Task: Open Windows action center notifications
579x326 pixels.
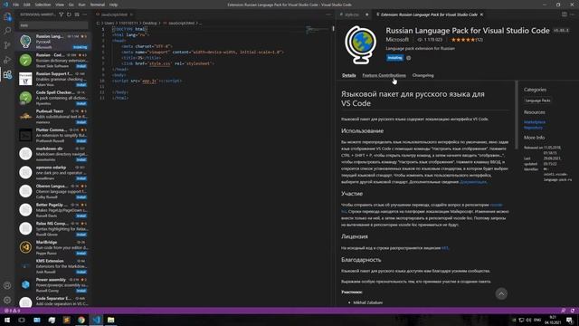Action: point(570,320)
